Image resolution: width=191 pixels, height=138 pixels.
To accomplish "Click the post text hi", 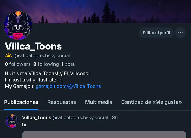I will (x=24, y=125).
